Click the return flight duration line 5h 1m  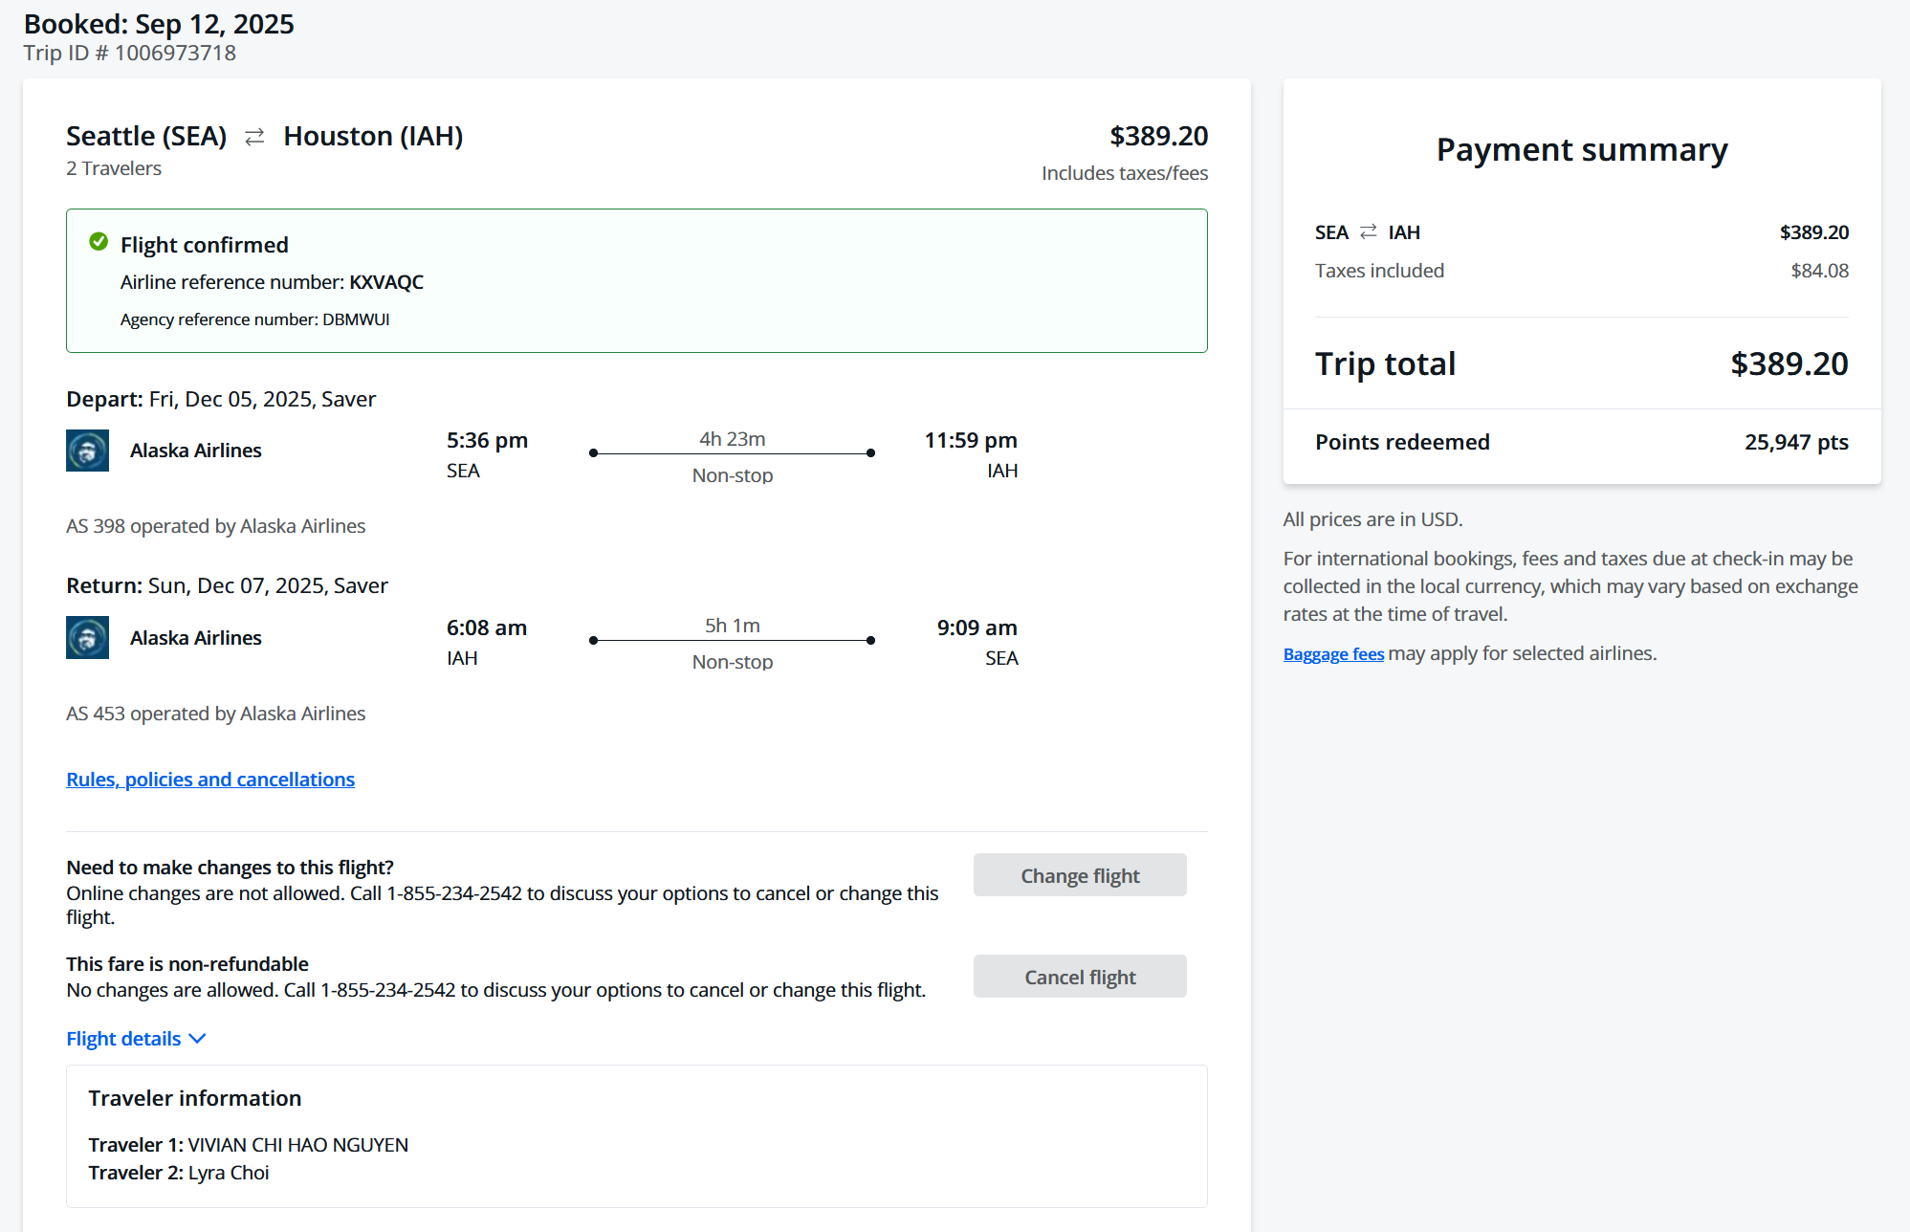point(732,639)
